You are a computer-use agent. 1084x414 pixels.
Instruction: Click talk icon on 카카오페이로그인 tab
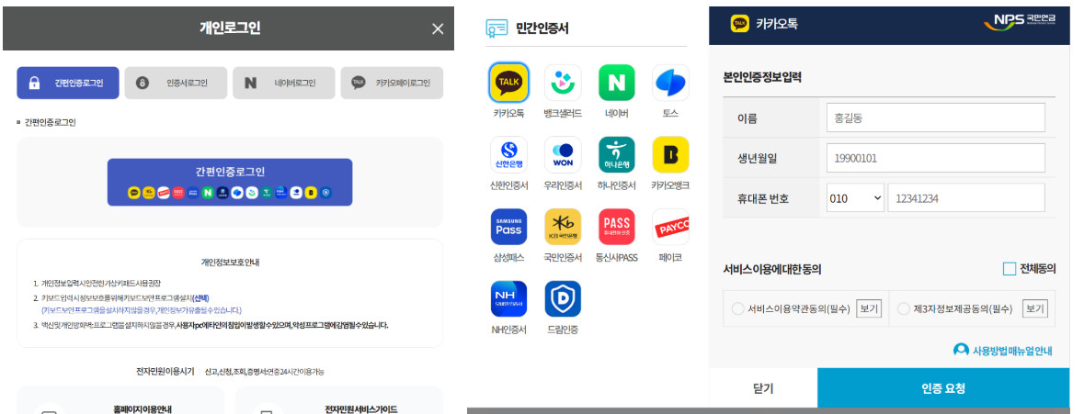click(358, 83)
